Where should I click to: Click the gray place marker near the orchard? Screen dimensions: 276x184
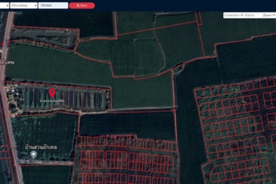33,155
